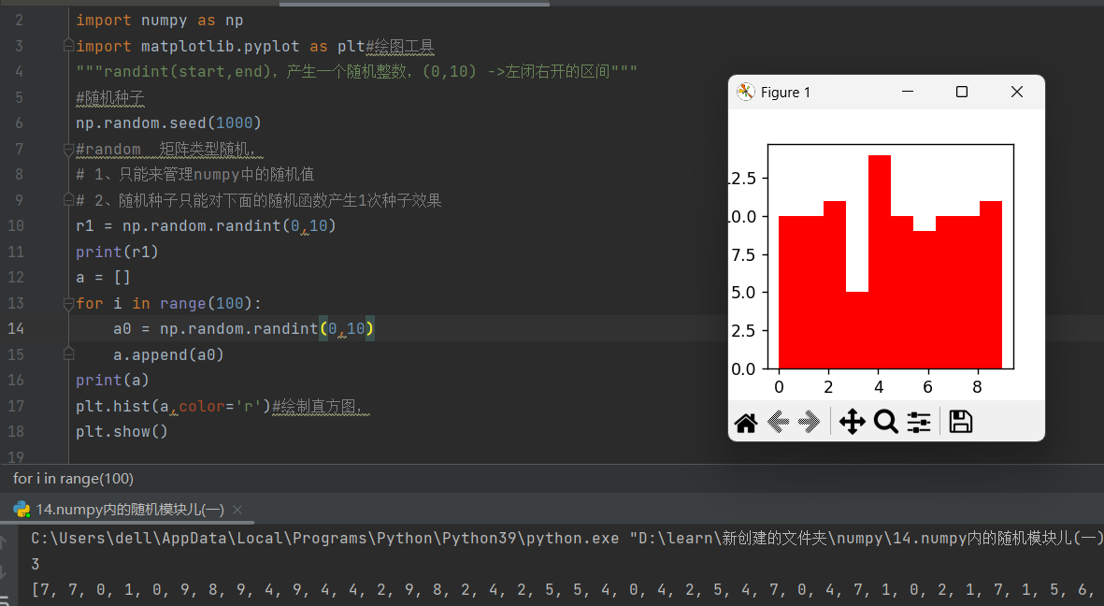Click 'import numpy as np' line
Screen dimensions: 1104x606
coord(160,21)
